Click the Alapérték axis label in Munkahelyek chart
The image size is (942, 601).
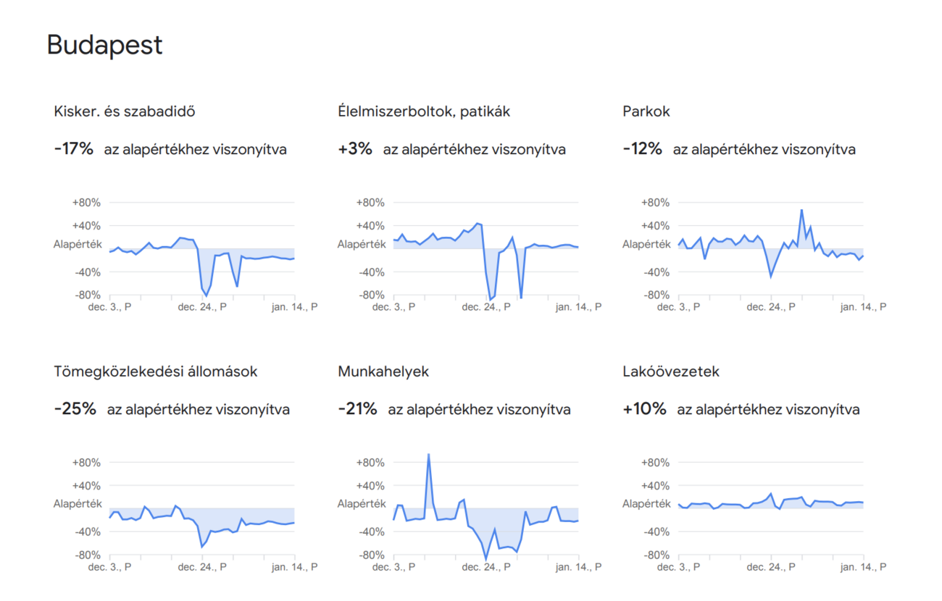click(x=362, y=504)
